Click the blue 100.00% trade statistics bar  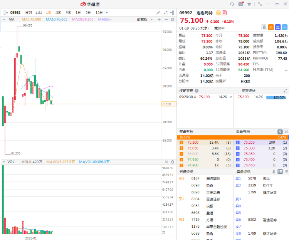click(x=276, y=97)
